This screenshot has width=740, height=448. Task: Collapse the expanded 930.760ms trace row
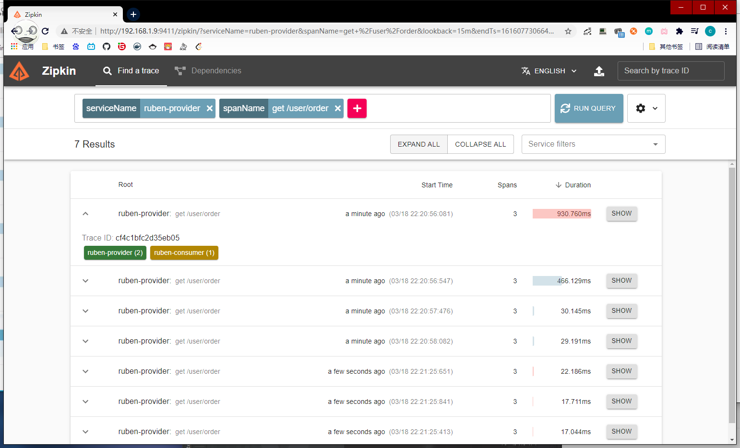[85, 214]
